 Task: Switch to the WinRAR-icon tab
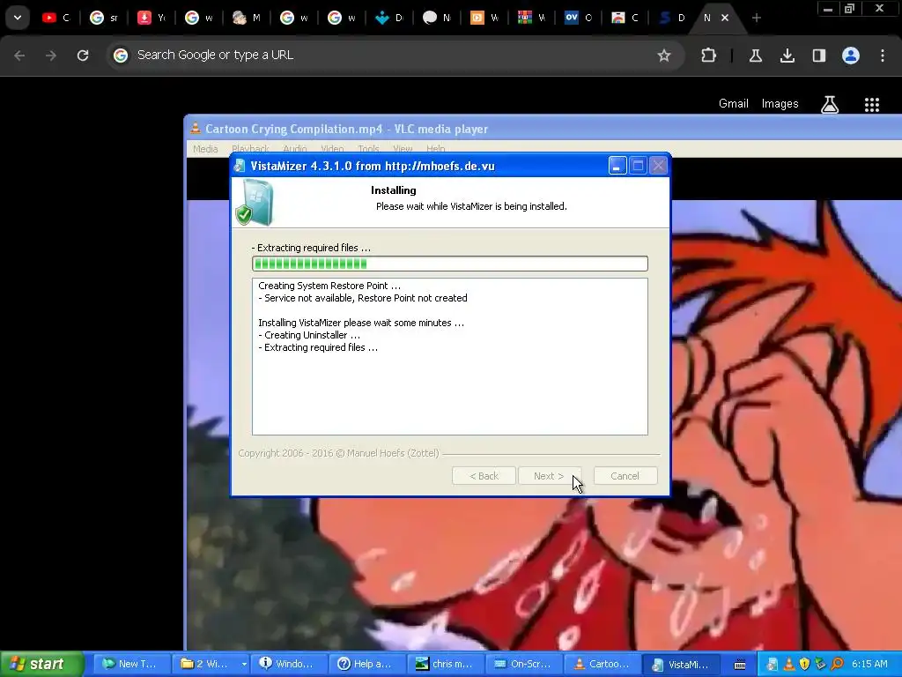[531, 18]
